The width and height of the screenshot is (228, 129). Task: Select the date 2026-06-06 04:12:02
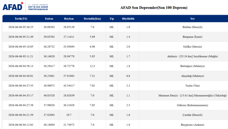21,125
